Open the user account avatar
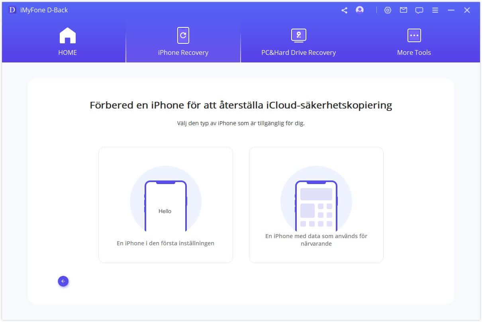 [x=360, y=10]
